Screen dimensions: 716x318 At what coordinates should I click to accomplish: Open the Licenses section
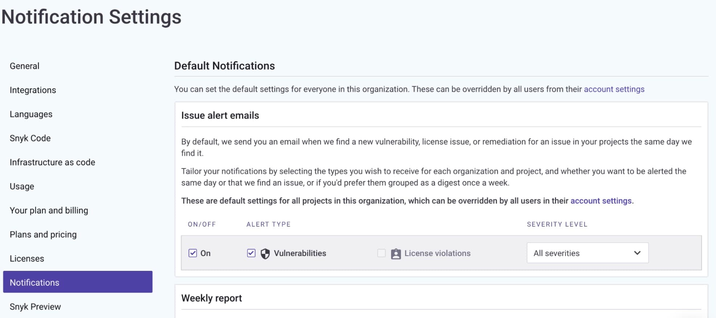pyautogui.click(x=27, y=259)
